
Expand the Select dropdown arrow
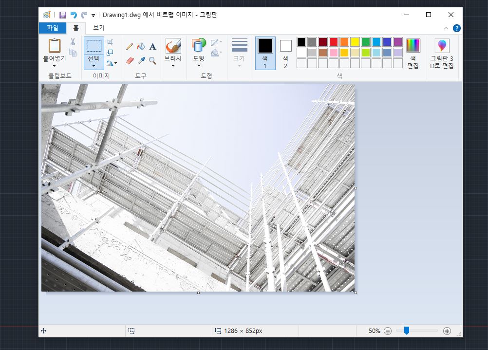point(94,66)
